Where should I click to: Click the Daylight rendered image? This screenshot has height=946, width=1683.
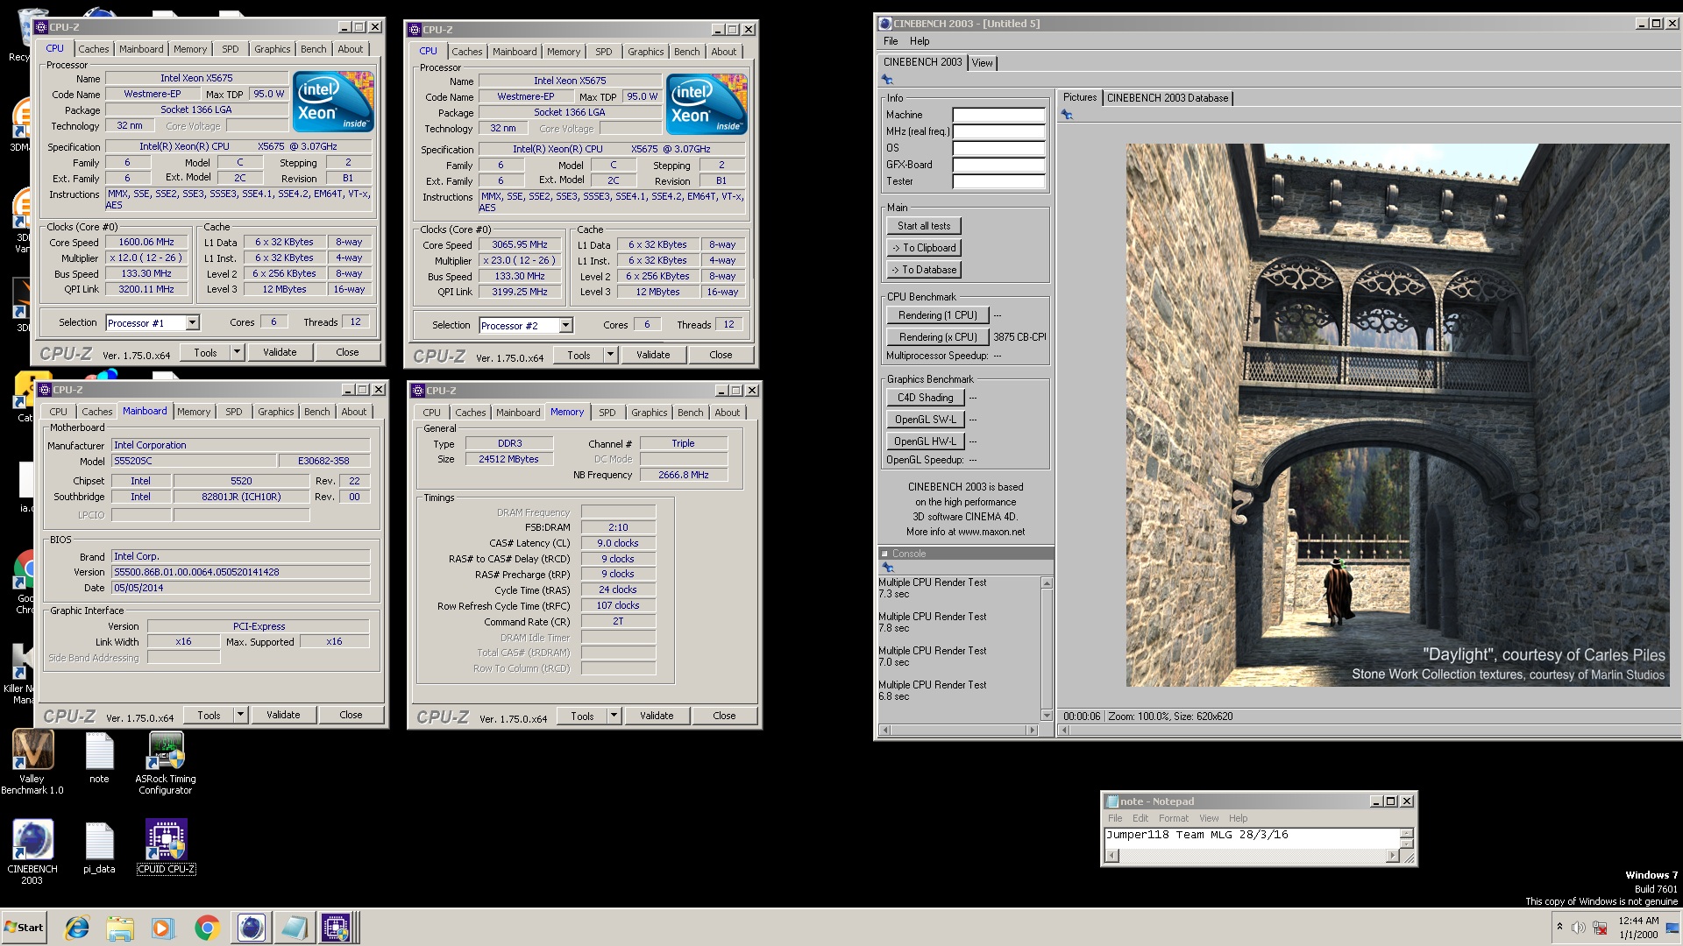[1397, 414]
